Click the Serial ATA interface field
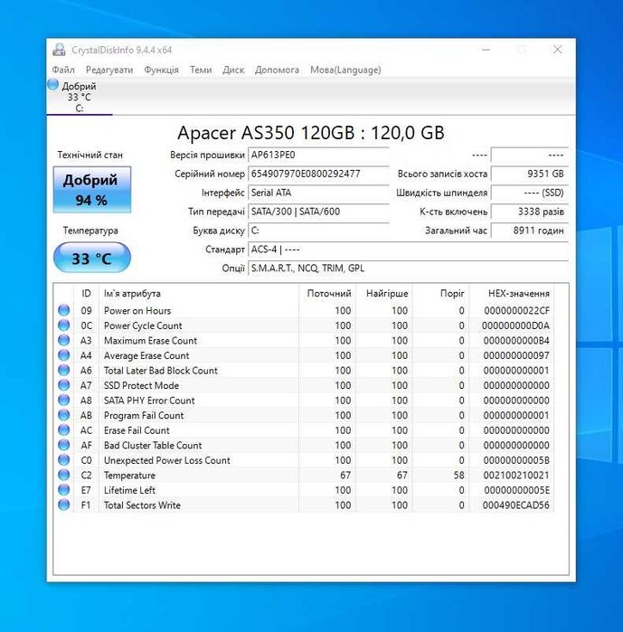This screenshot has width=623, height=632. [318, 193]
